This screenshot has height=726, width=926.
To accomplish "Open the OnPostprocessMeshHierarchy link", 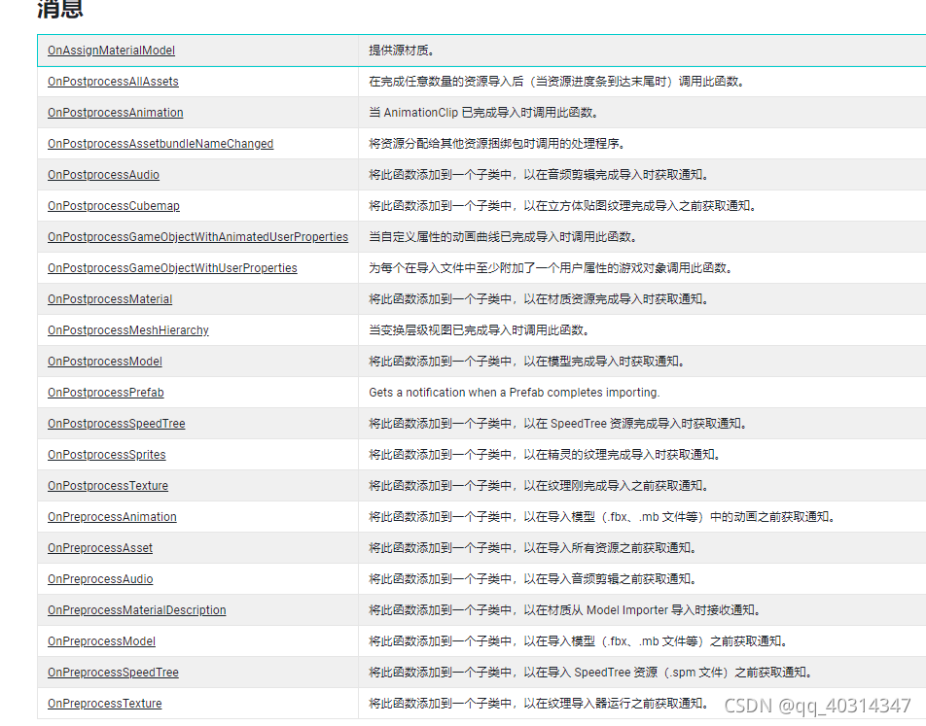I will (x=128, y=329).
